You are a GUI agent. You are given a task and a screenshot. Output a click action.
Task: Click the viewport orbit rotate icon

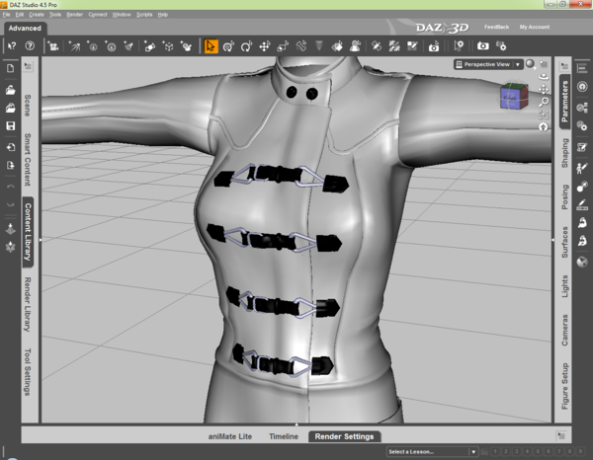pos(543,76)
